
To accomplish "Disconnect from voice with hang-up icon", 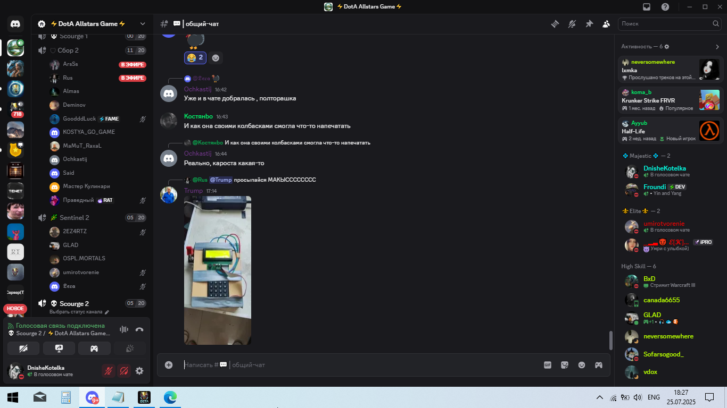I will 139,329.
